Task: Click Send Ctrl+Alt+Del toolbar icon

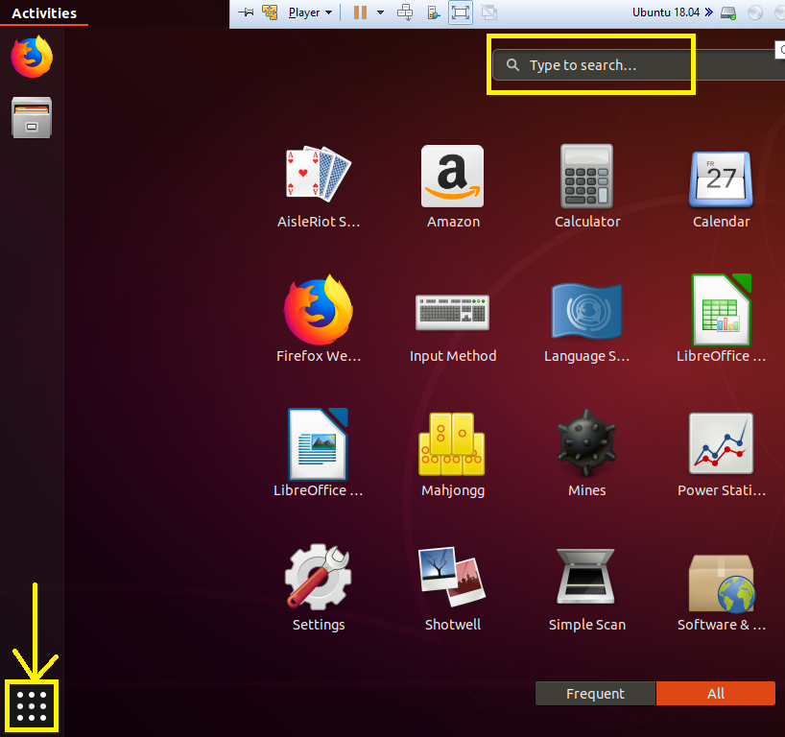Action: [405, 12]
